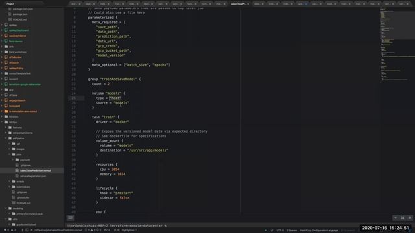The width and height of the screenshot is (415, 233).
Task: Click "host" value on the type line
Action: click(x=115, y=98)
